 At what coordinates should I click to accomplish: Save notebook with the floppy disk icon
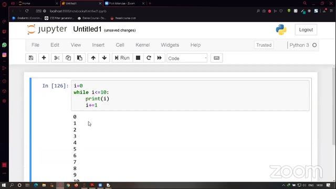pos(31,58)
